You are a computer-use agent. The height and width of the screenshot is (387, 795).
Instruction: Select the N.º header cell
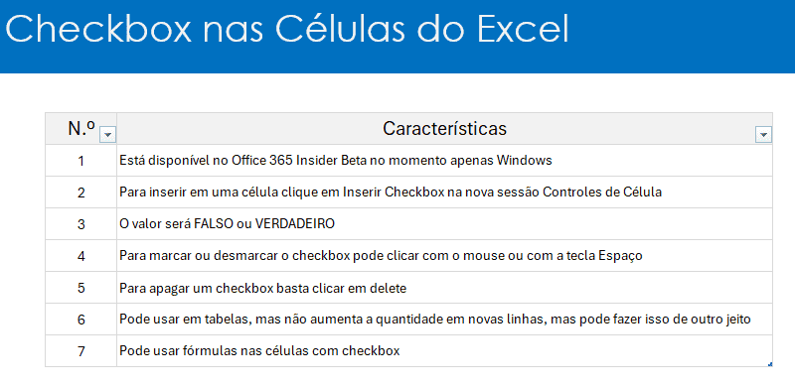point(81,129)
